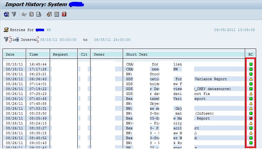The height and width of the screenshot is (149, 262).
Task: Click the Time Interval filter icon
Action: 6,39
